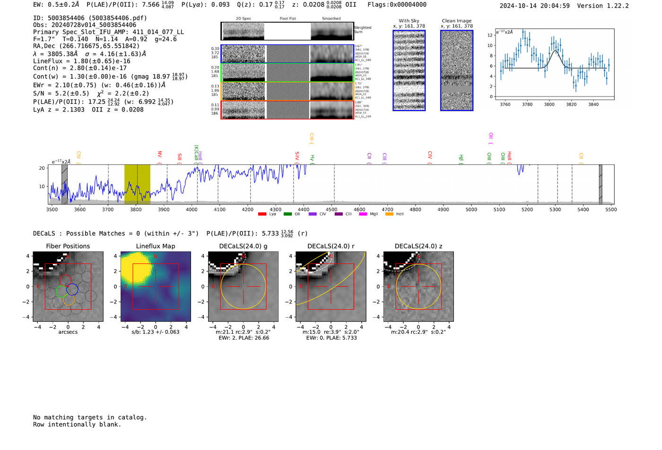Screen dimensions: 662x450
Task: Click the With Sky 2D cutout image
Action: (409, 70)
